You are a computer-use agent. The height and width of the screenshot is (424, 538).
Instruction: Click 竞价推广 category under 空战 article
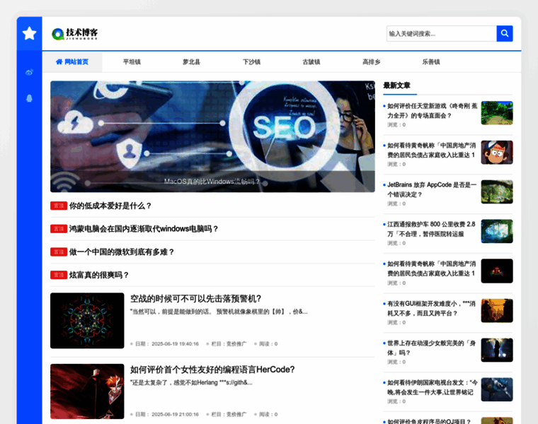click(236, 343)
